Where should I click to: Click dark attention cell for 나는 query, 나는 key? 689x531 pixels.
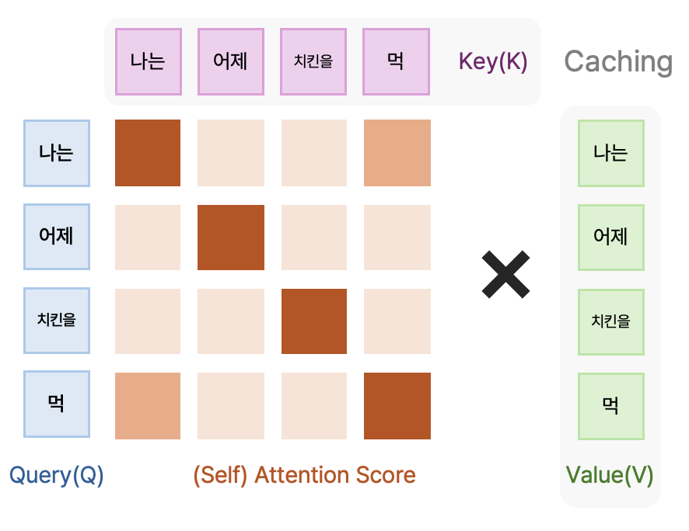point(148,153)
